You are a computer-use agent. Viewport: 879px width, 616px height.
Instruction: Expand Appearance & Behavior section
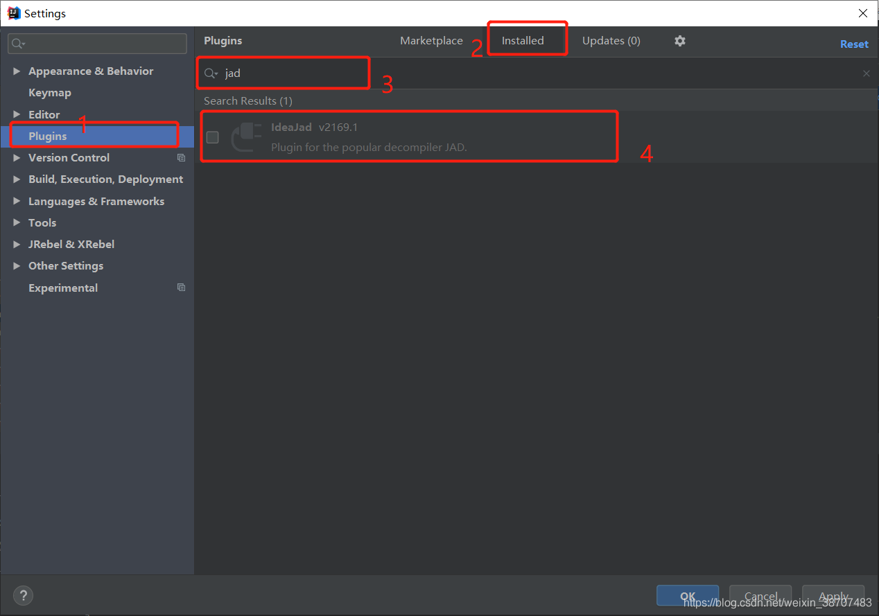tap(17, 71)
